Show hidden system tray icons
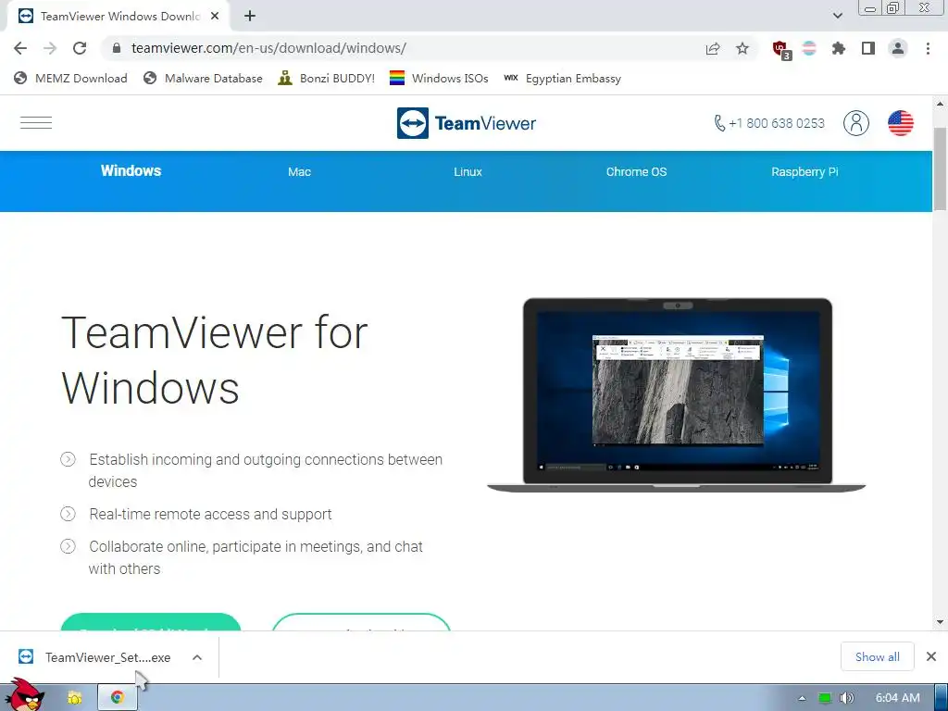 (x=802, y=698)
